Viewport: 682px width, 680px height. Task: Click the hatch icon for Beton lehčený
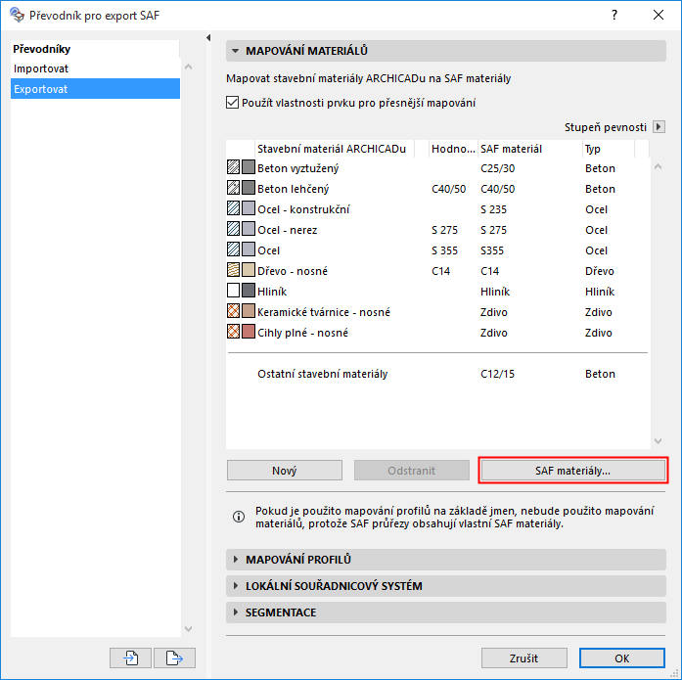pos(234,188)
